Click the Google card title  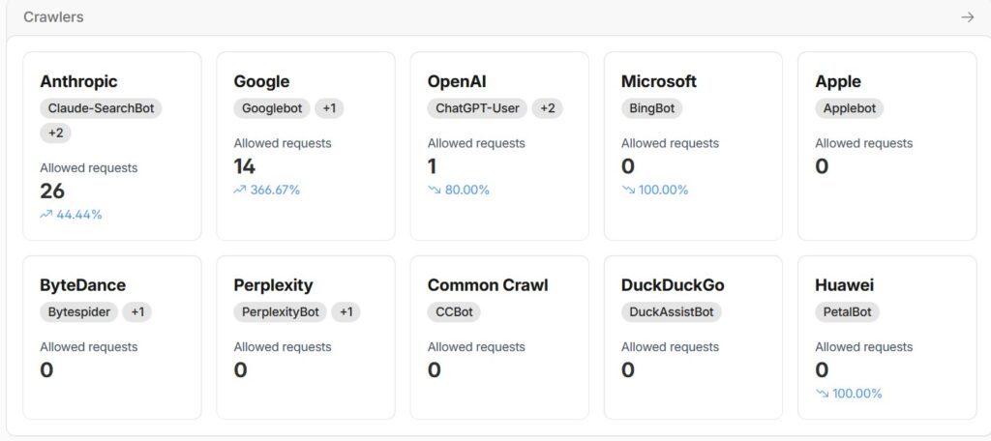pos(261,81)
